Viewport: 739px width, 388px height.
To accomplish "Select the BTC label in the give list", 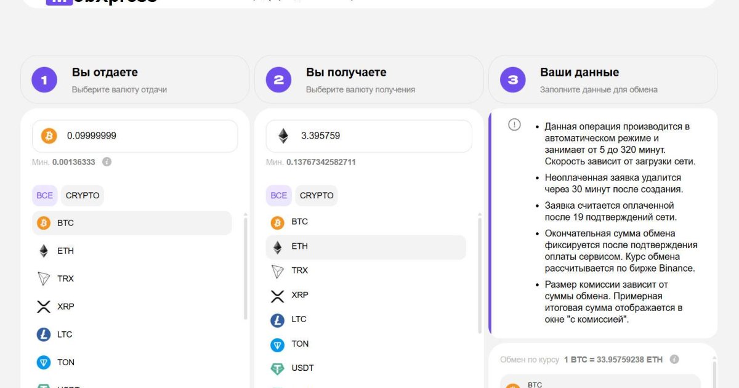I will pos(65,223).
